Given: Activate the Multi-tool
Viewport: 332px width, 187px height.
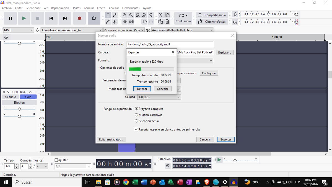Looking at the screenshot, I should pos(115,22).
